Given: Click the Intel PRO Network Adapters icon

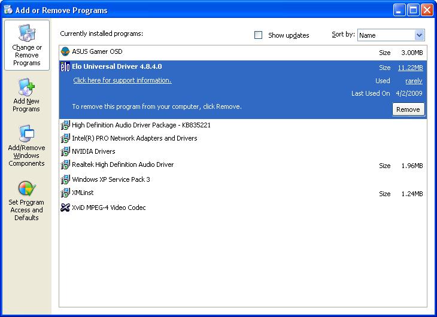Looking at the screenshot, I should 65,138.
